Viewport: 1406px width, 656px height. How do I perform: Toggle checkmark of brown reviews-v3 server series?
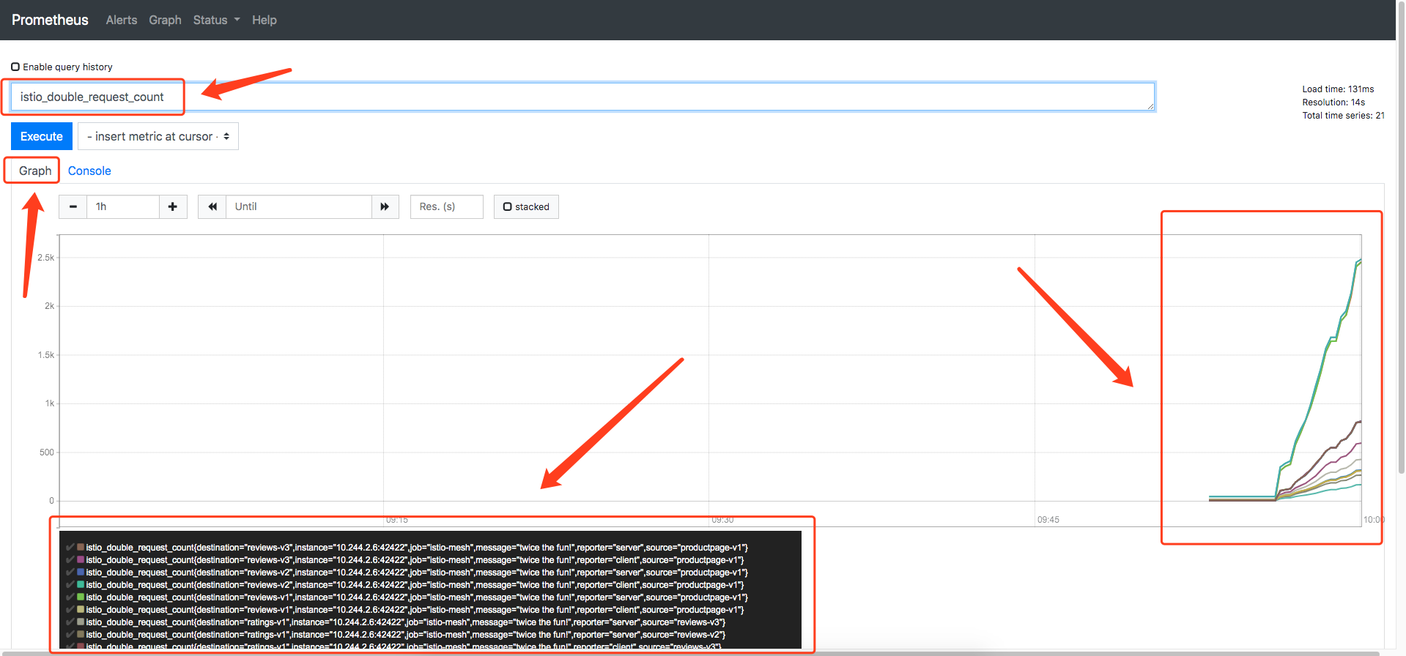70,548
